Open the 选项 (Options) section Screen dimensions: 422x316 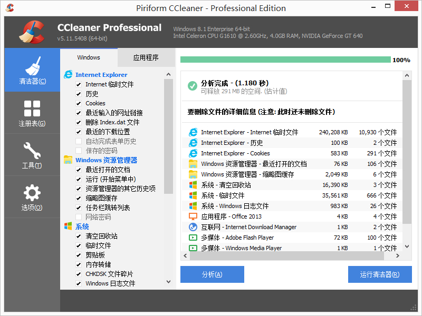point(32,197)
